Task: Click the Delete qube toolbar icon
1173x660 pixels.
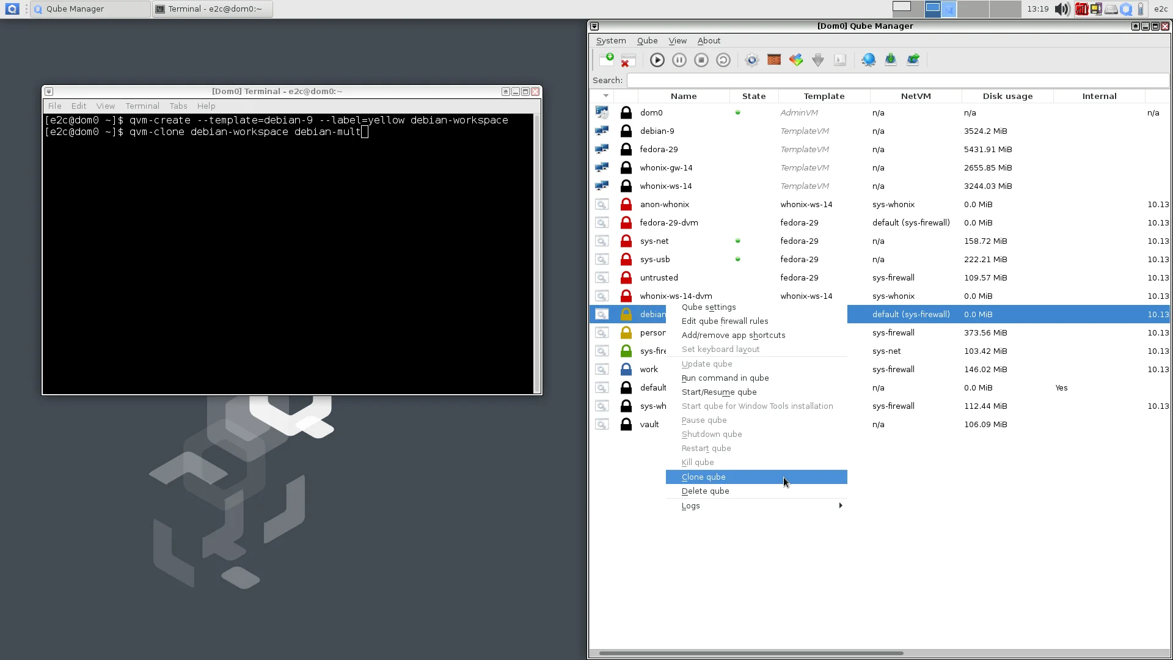Action: 628,60
